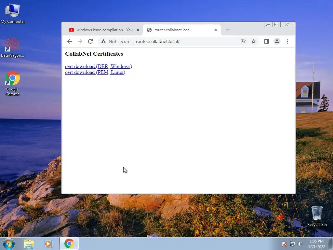Download the DER Windows certificate
Viewport: 333px width, 250px height.
pyautogui.click(x=99, y=66)
